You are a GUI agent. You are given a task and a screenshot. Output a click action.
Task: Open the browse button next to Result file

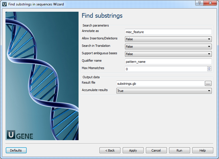(208, 84)
